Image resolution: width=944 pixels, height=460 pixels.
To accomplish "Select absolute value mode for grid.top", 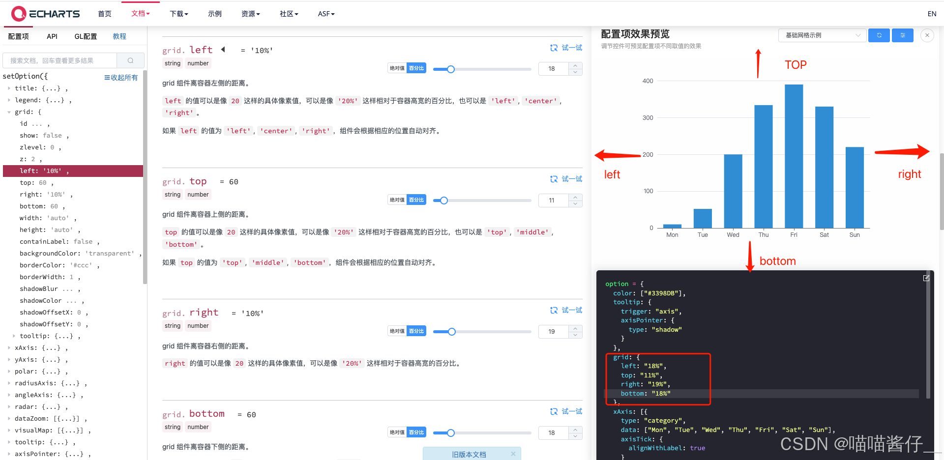I will click(x=397, y=200).
